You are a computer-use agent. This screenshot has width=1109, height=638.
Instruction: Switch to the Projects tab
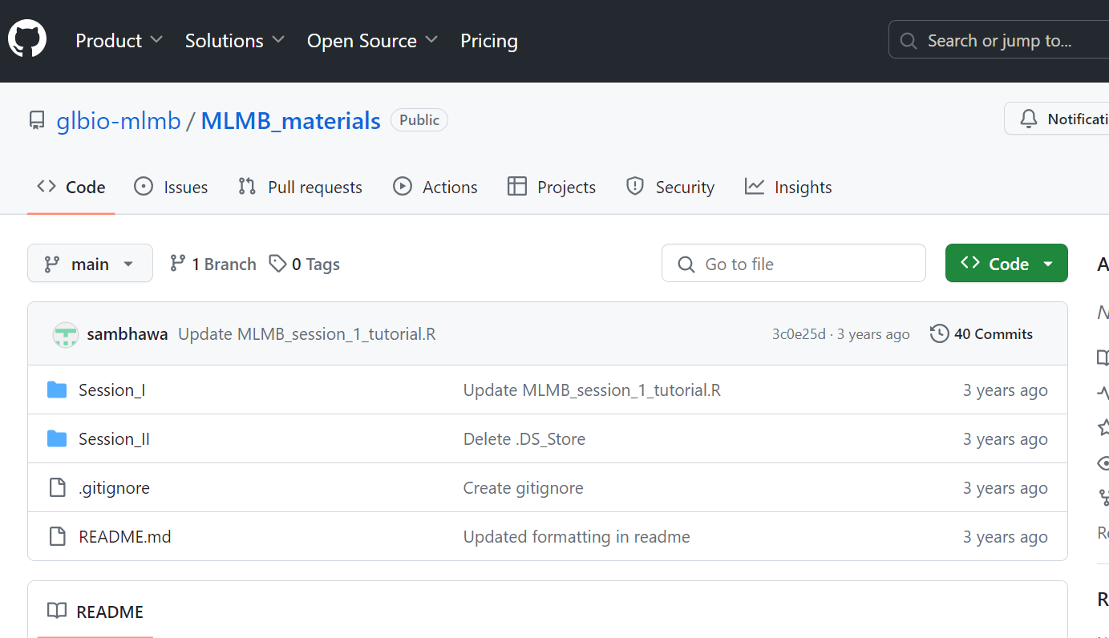(x=552, y=187)
